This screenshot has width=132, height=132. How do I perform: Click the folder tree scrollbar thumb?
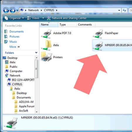37,69
